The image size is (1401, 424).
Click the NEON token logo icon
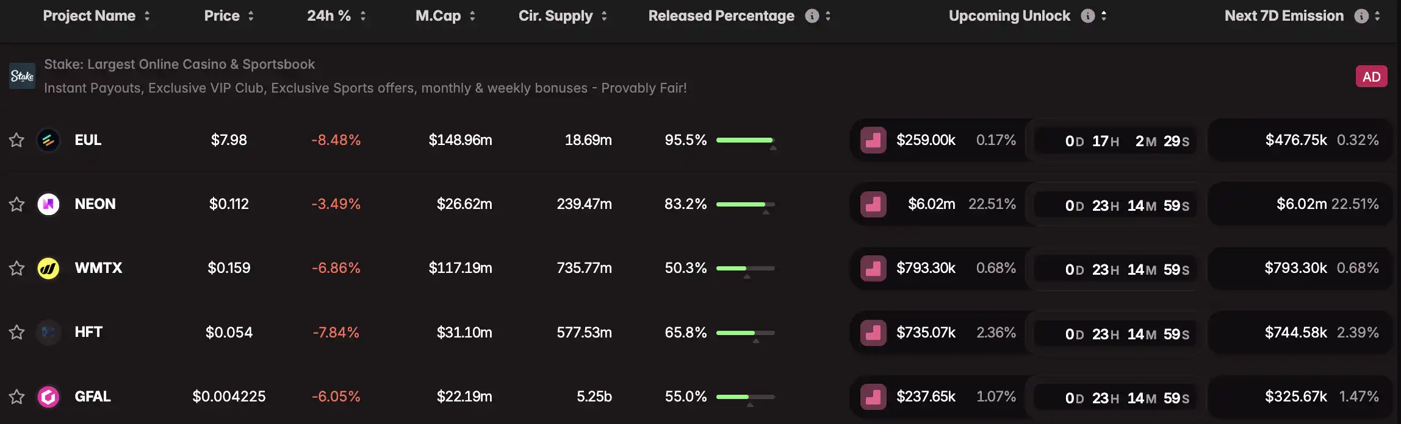[x=48, y=204]
